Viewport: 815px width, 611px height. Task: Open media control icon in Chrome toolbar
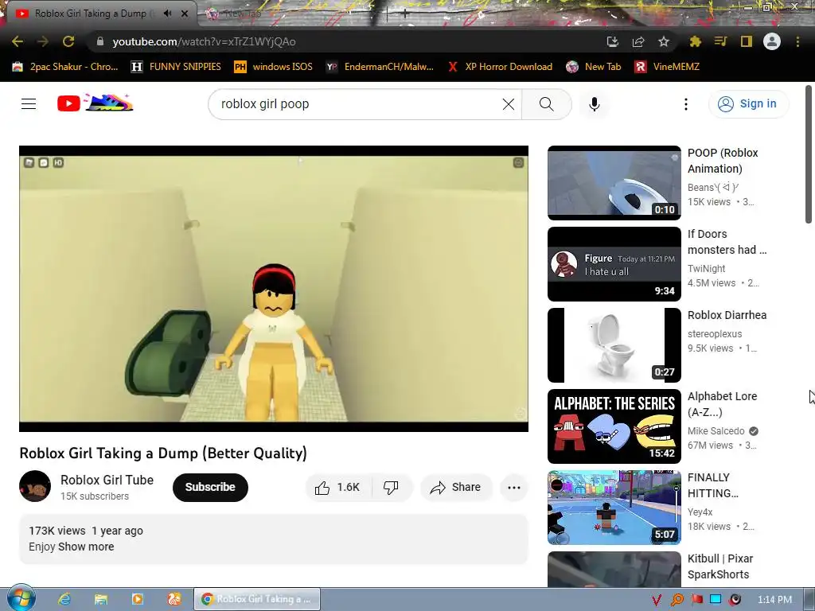click(x=720, y=41)
